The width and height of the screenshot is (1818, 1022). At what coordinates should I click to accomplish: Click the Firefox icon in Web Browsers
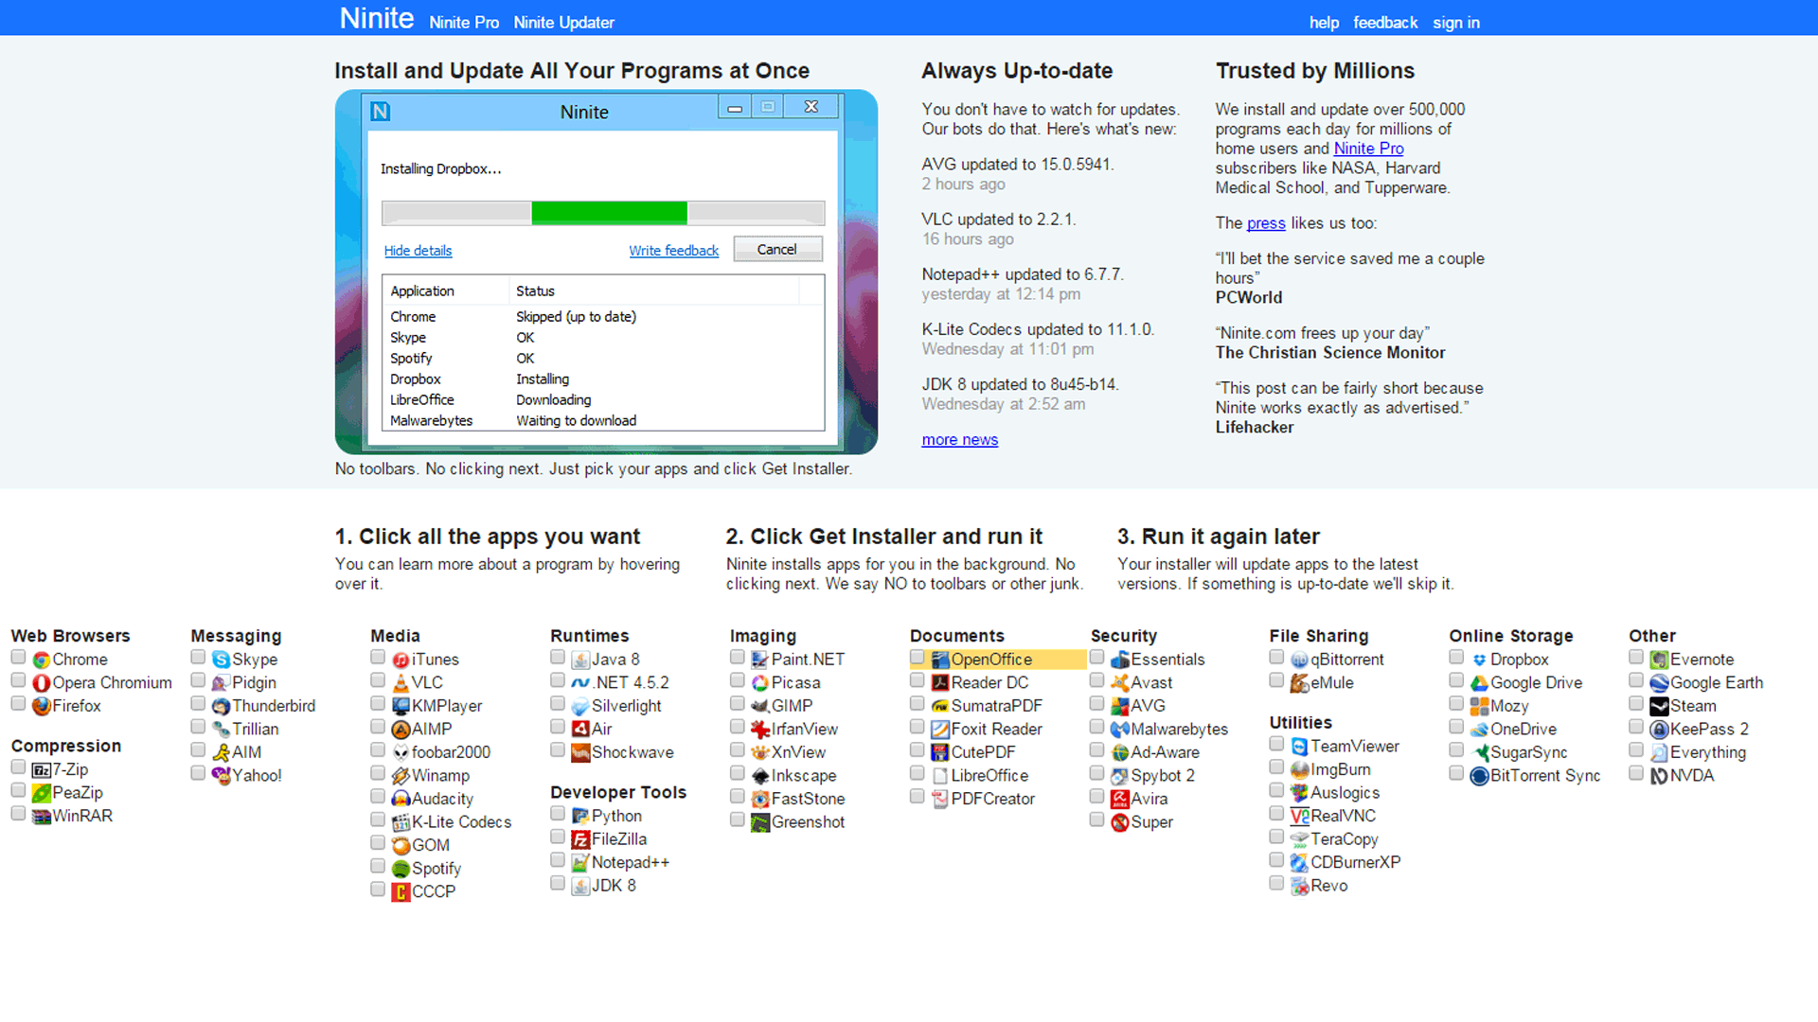42,706
